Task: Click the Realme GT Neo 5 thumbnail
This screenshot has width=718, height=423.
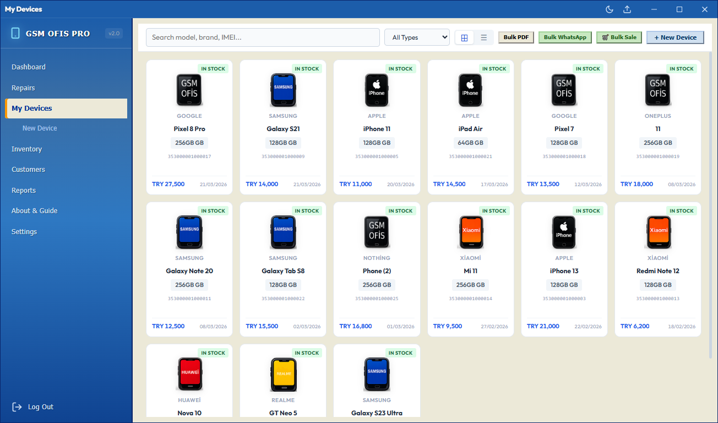Action: (283, 375)
